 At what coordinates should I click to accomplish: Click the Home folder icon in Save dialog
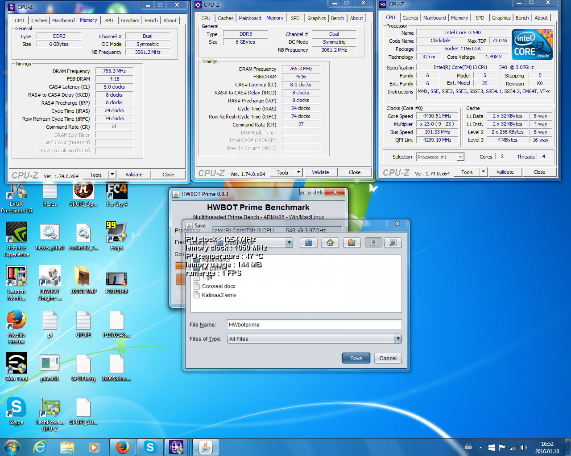pos(330,243)
